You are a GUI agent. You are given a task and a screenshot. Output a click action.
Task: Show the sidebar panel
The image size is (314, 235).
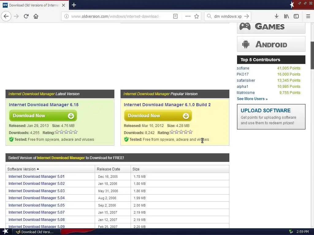coord(296,16)
